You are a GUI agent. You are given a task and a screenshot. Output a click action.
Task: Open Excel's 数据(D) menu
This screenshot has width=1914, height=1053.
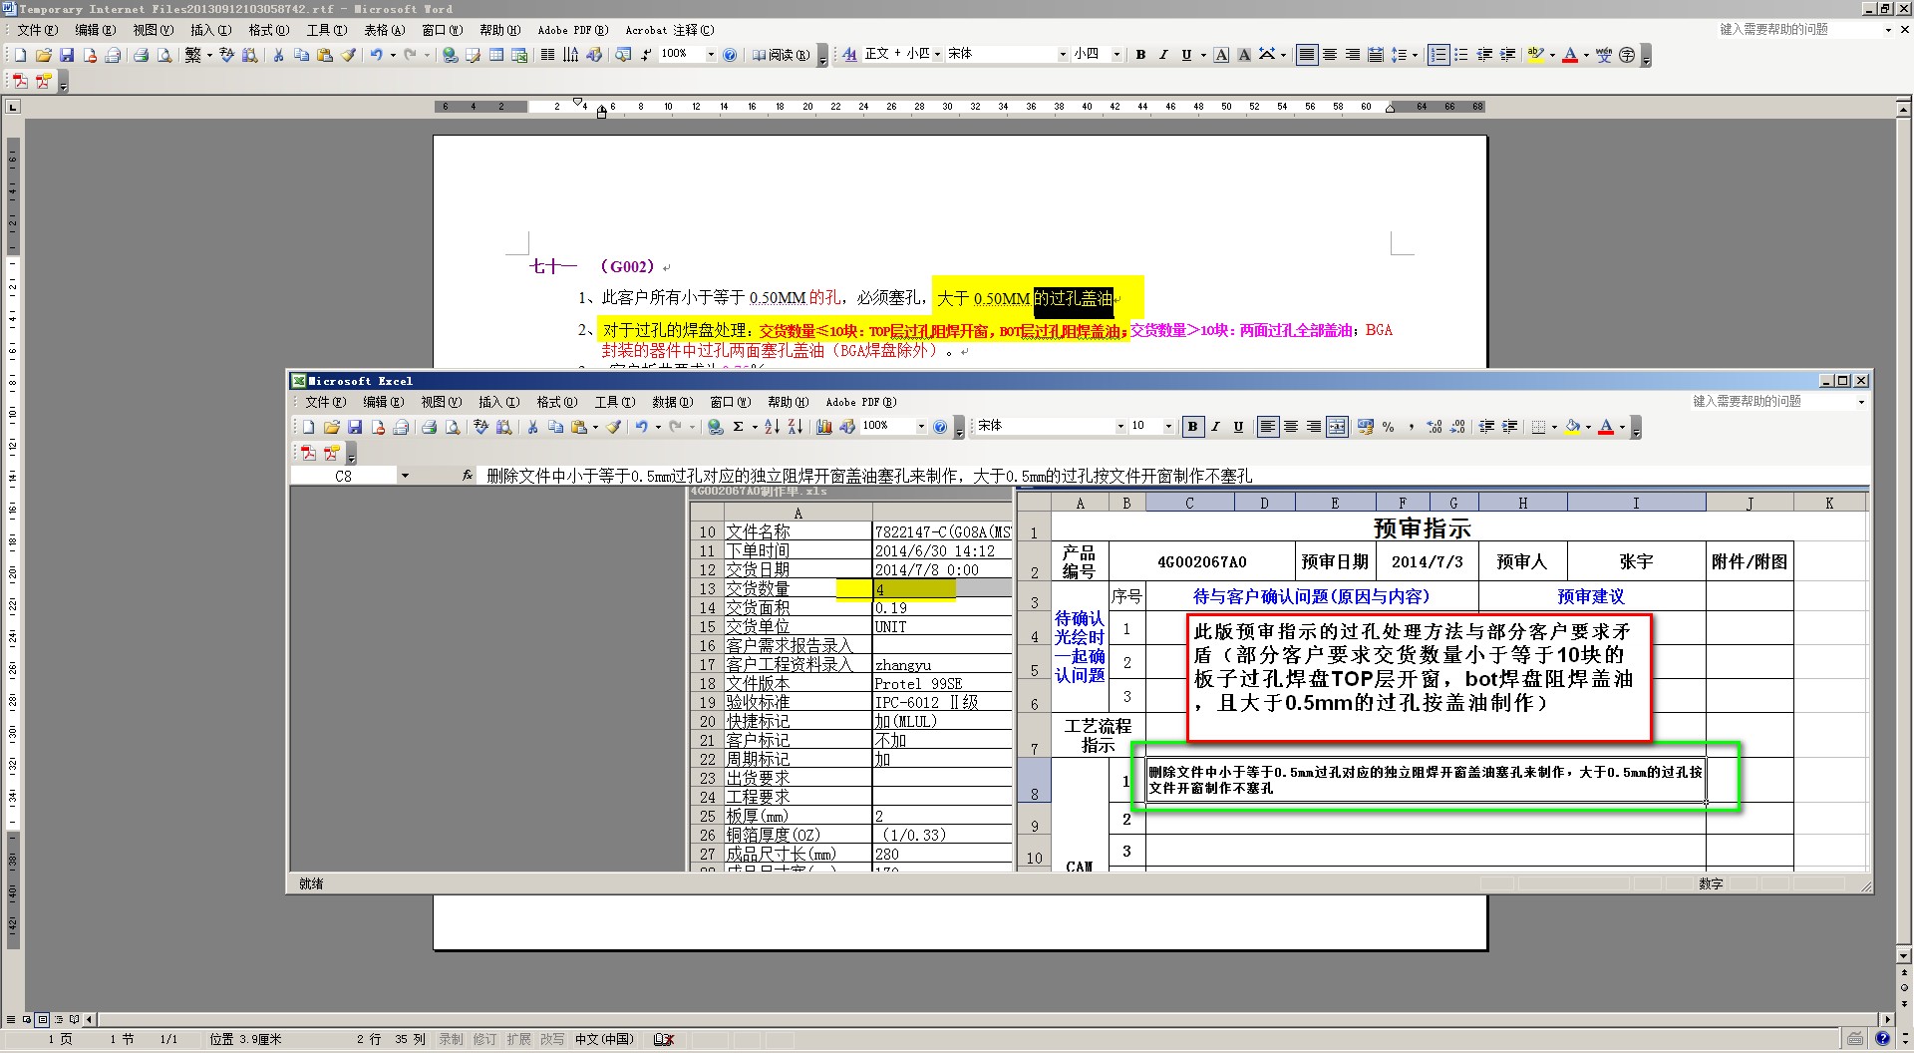(x=673, y=402)
